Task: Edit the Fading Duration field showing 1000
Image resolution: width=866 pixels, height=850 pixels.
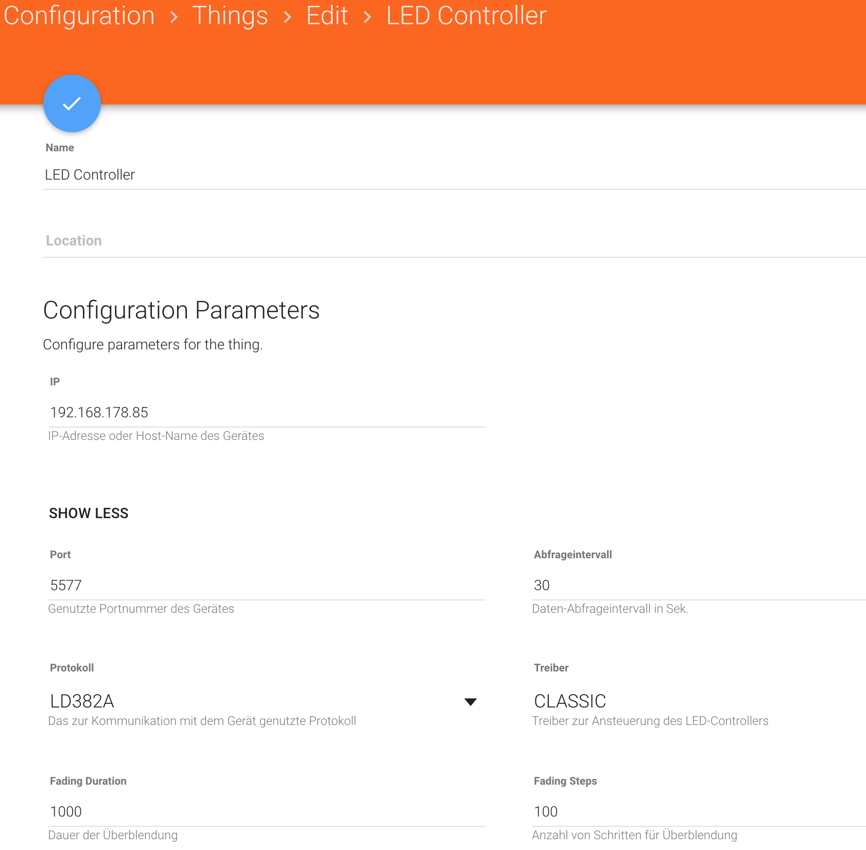Action: [x=267, y=812]
